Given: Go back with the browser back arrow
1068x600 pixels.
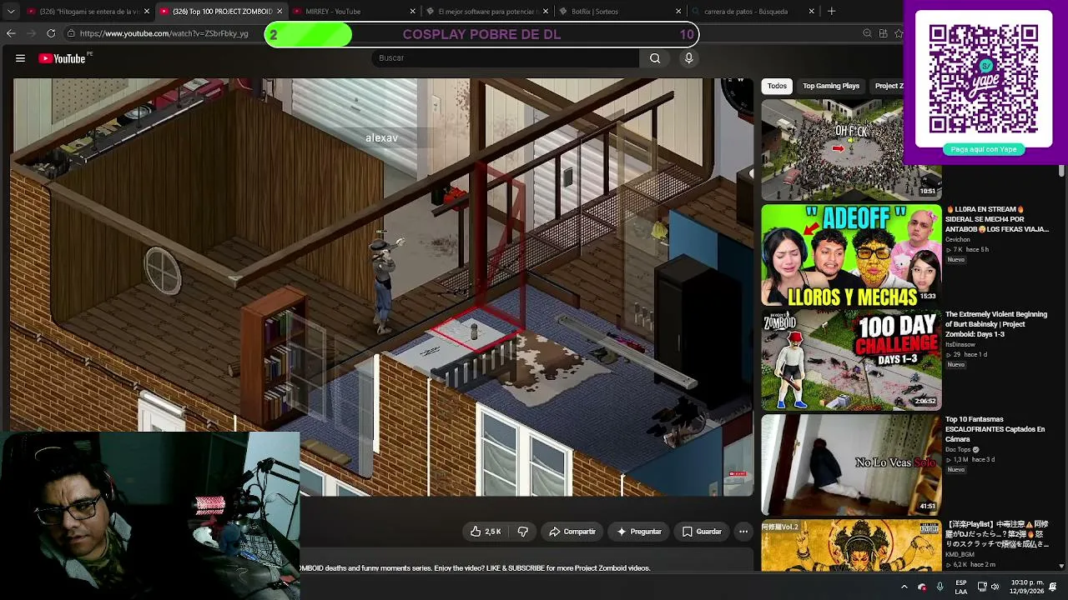Looking at the screenshot, I should 11,33.
